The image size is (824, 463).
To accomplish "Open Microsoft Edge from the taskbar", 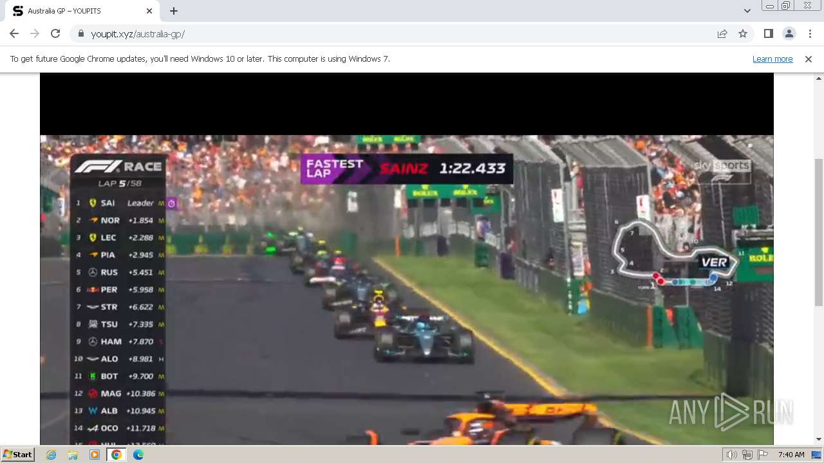I will coord(138,455).
